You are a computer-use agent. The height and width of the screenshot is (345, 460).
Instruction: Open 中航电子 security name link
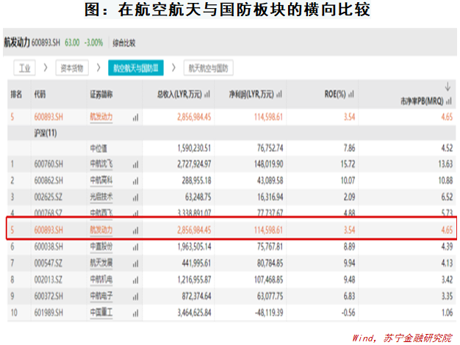[x=102, y=295]
